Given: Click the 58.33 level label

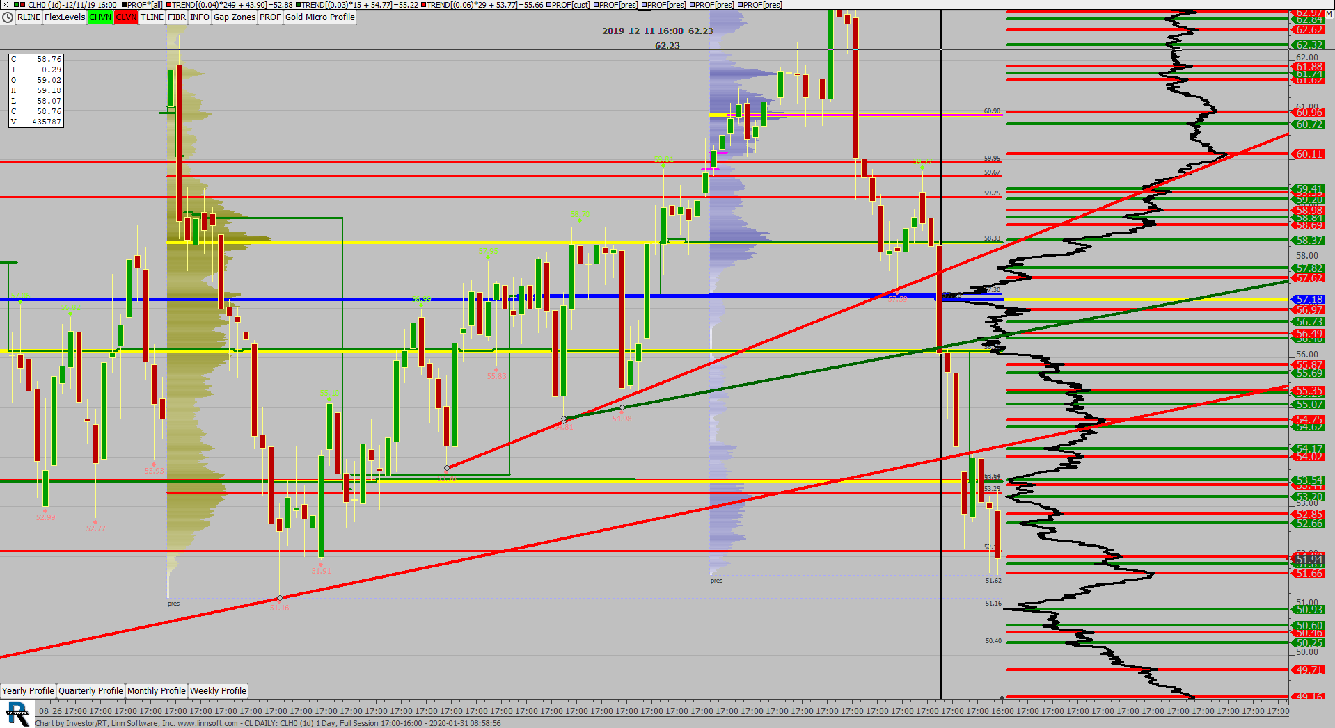Looking at the screenshot, I should click(992, 238).
